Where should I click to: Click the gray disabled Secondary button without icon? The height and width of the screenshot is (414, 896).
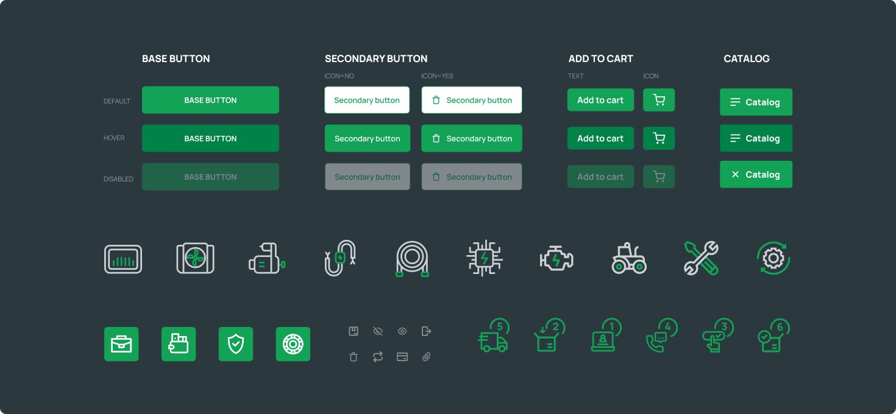[x=367, y=177]
